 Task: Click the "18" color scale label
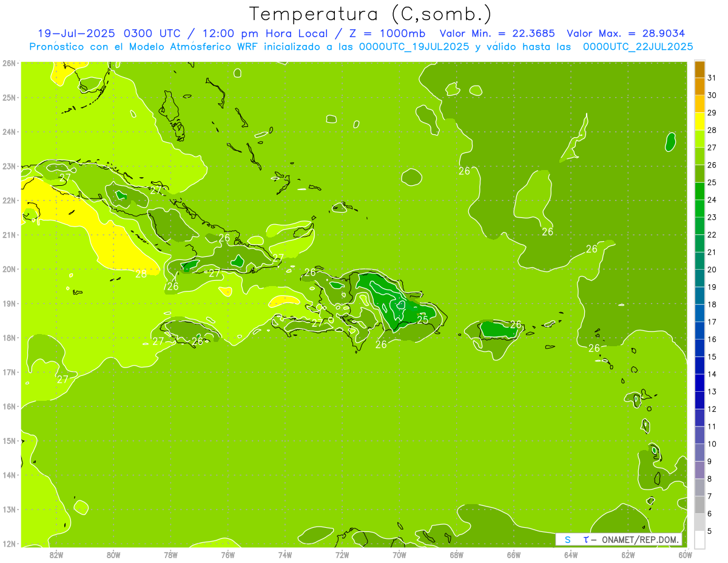click(712, 304)
